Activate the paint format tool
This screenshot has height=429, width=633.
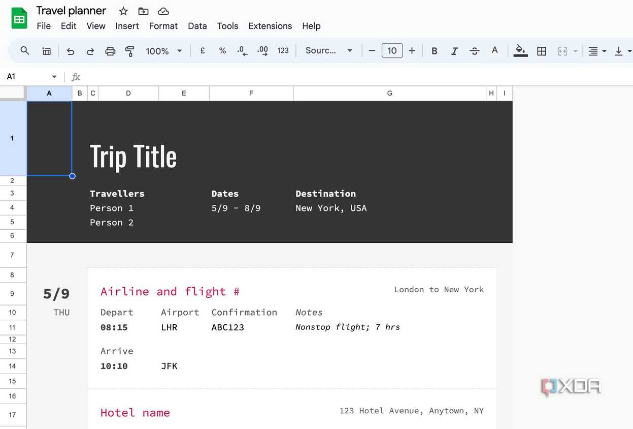[130, 51]
